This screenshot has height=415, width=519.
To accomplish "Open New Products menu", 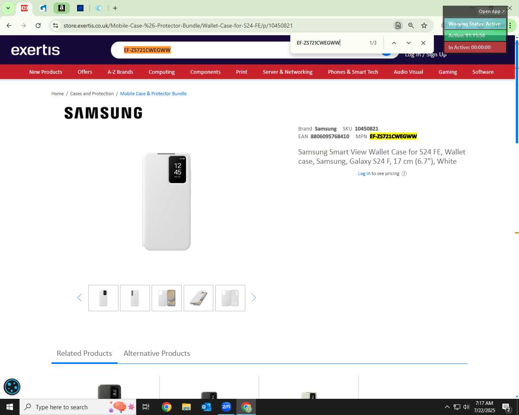I will tap(46, 72).
